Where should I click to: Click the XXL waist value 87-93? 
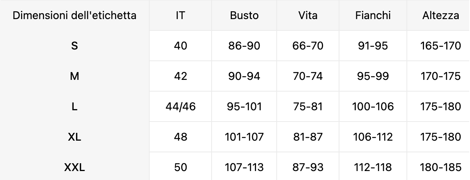coord(308,168)
